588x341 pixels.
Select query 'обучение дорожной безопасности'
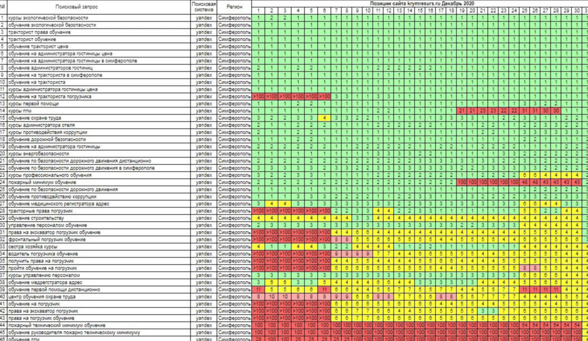click(47, 139)
